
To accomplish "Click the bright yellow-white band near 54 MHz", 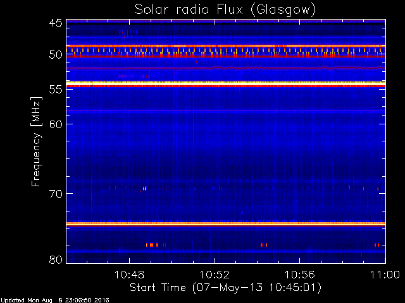I will (x=226, y=83).
